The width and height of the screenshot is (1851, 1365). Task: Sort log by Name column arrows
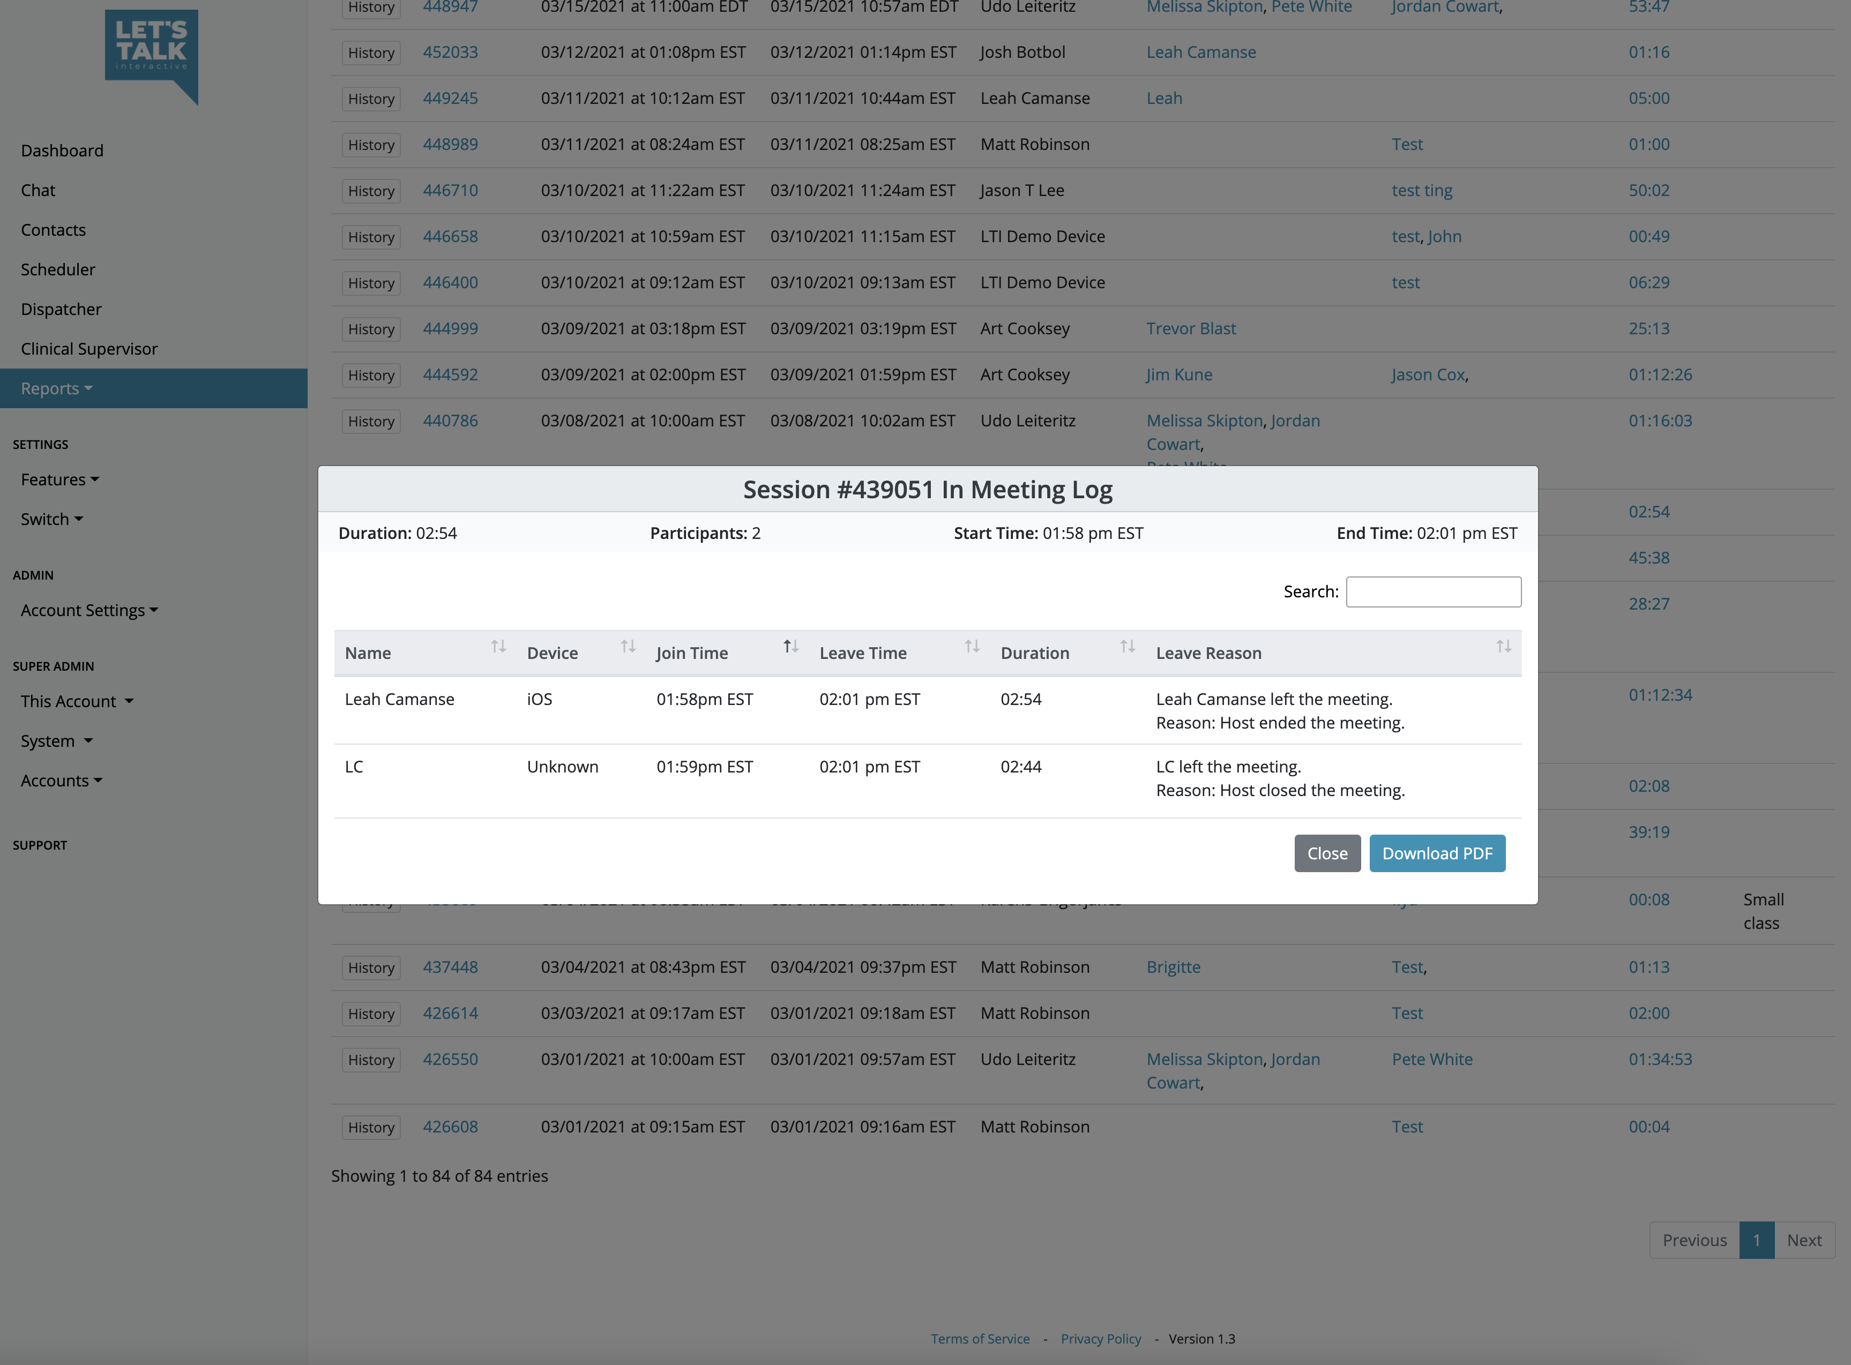coord(498,647)
